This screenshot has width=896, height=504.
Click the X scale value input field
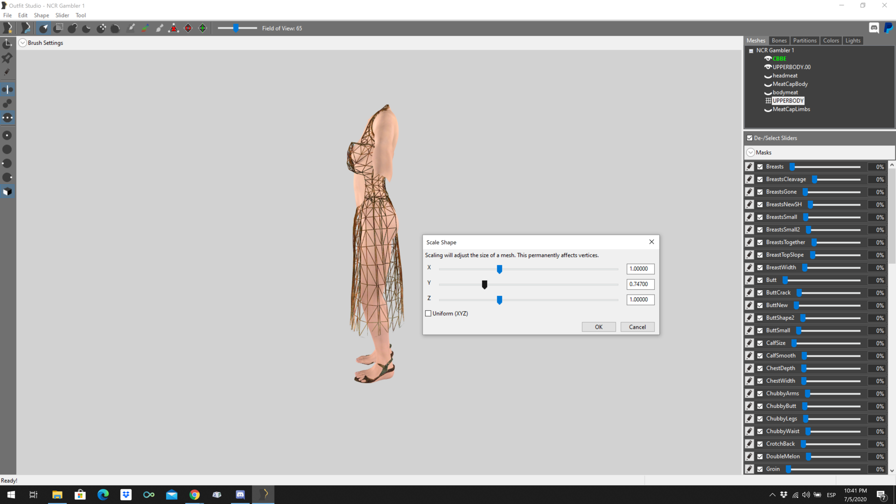tap(640, 269)
